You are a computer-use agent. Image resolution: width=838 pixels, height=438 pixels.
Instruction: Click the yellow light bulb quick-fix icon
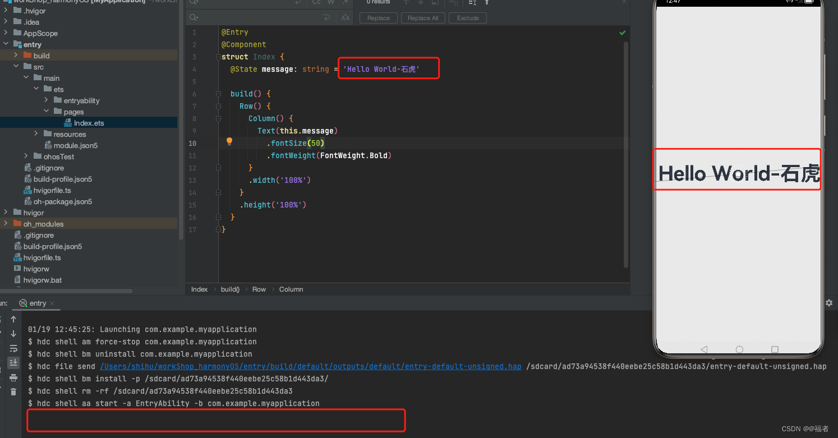229,141
